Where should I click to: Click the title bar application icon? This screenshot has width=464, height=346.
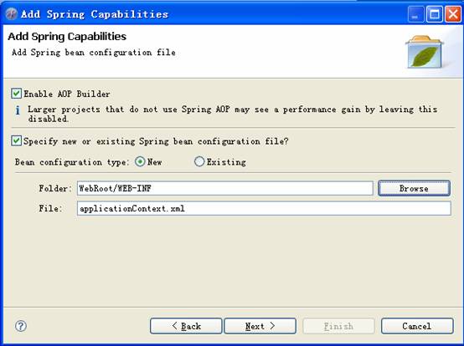11,14
